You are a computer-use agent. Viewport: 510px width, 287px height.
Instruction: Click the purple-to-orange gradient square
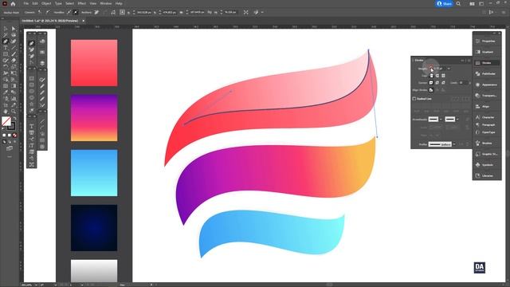click(94, 118)
